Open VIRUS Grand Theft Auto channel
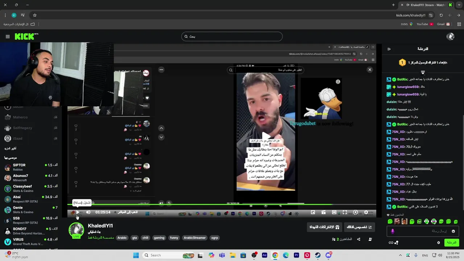This screenshot has width=464, height=261. tap(31, 242)
